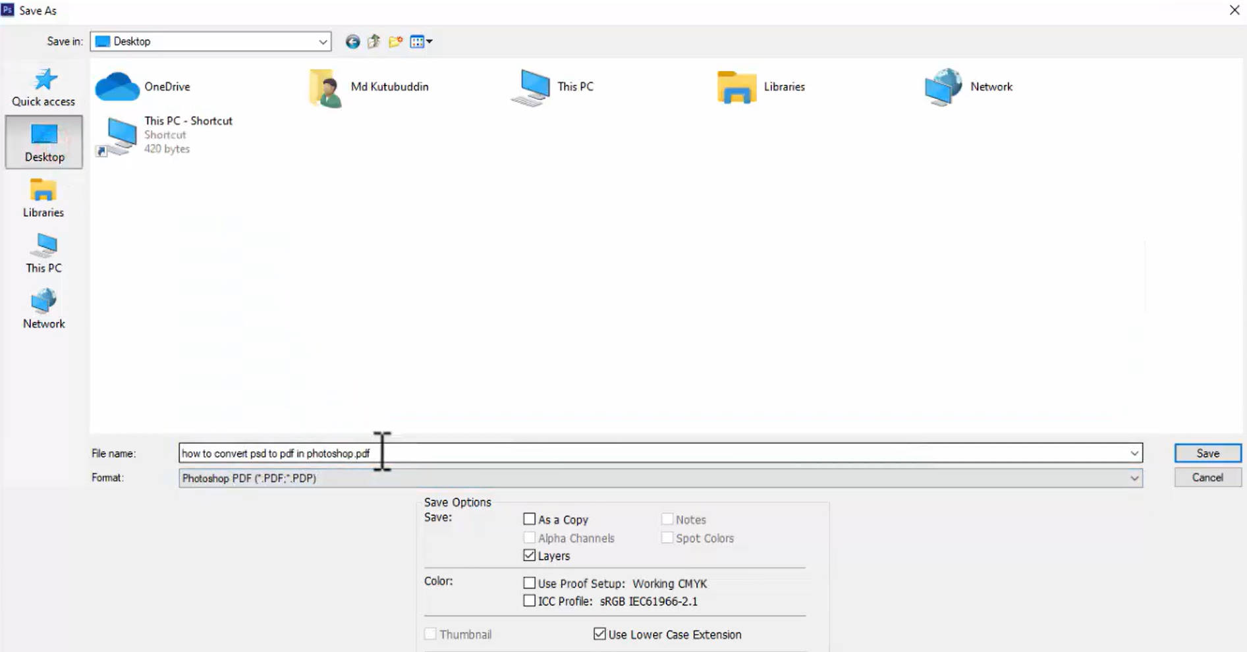Select the Md Kutubuddin user folder
The image size is (1247, 652).
point(369,87)
